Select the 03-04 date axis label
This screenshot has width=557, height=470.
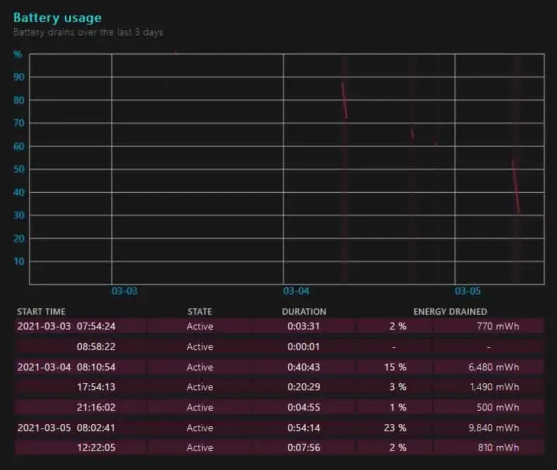click(x=297, y=291)
